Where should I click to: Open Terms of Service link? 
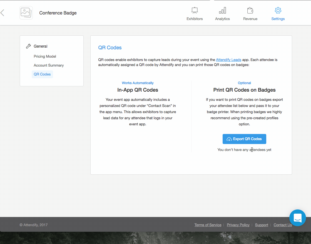click(208, 225)
